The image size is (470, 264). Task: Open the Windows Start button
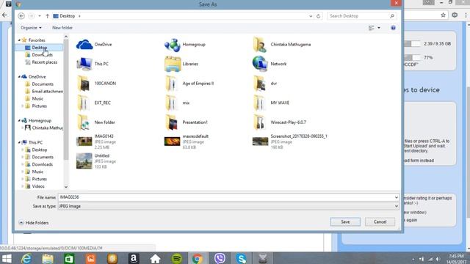pyautogui.click(x=7, y=258)
